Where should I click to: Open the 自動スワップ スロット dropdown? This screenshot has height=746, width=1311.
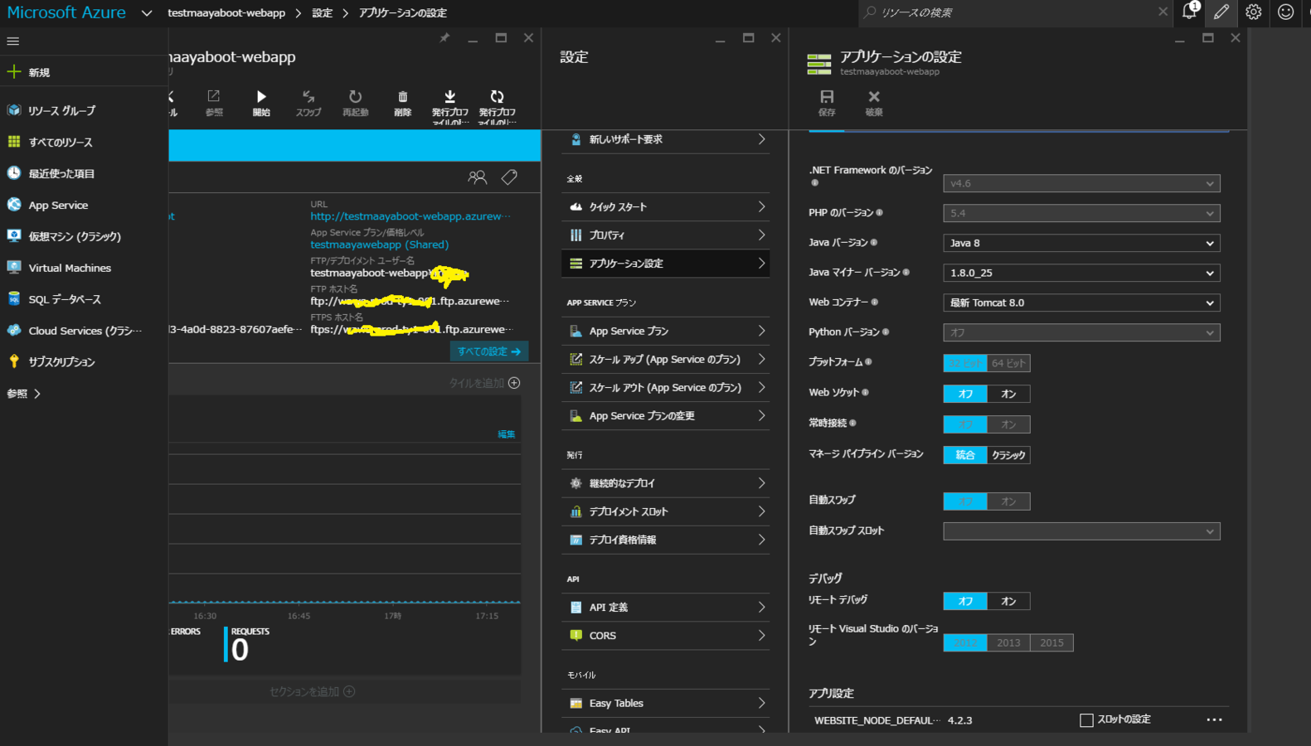click(x=1081, y=531)
